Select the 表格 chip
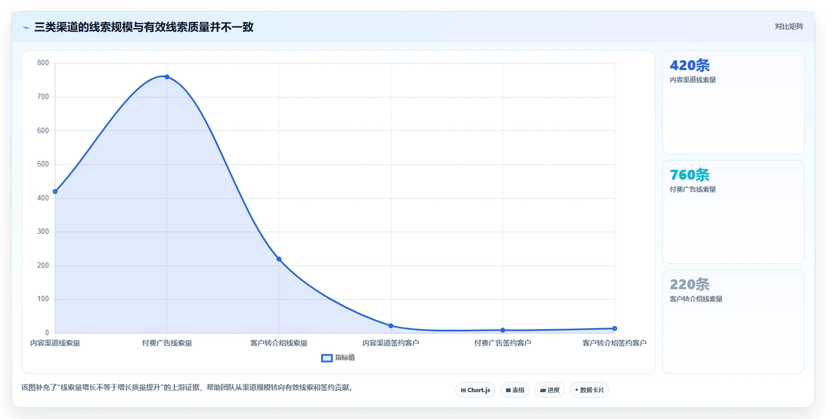Image resolution: width=826 pixels, height=419 pixels. [x=515, y=390]
